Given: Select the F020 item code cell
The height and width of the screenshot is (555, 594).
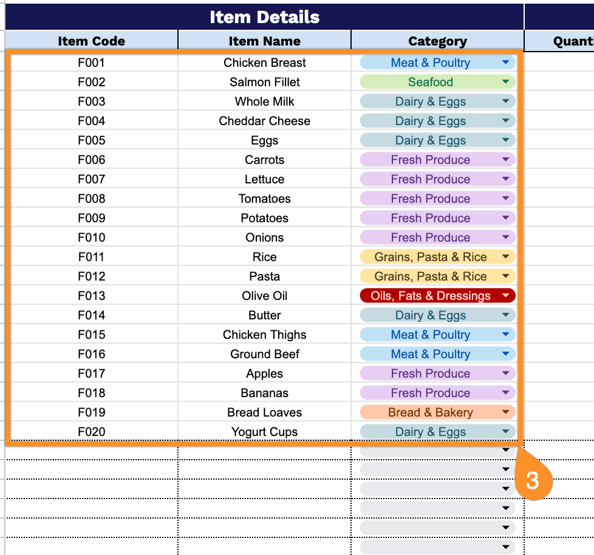Looking at the screenshot, I should click(91, 432).
